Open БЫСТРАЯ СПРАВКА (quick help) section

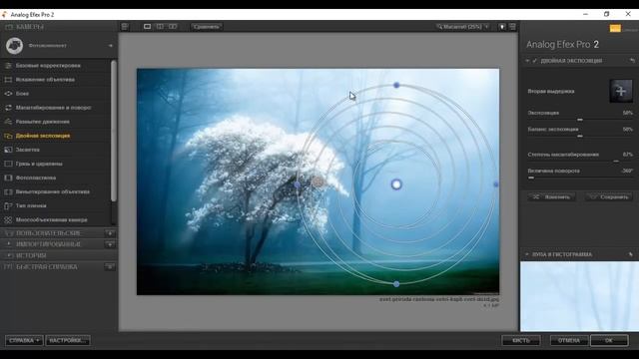pos(48,267)
